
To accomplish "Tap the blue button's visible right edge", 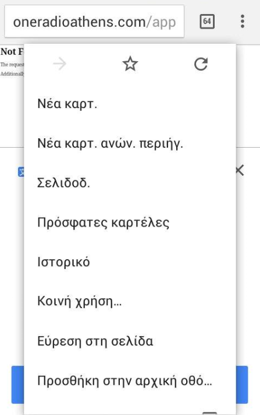I will coord(242,385).
